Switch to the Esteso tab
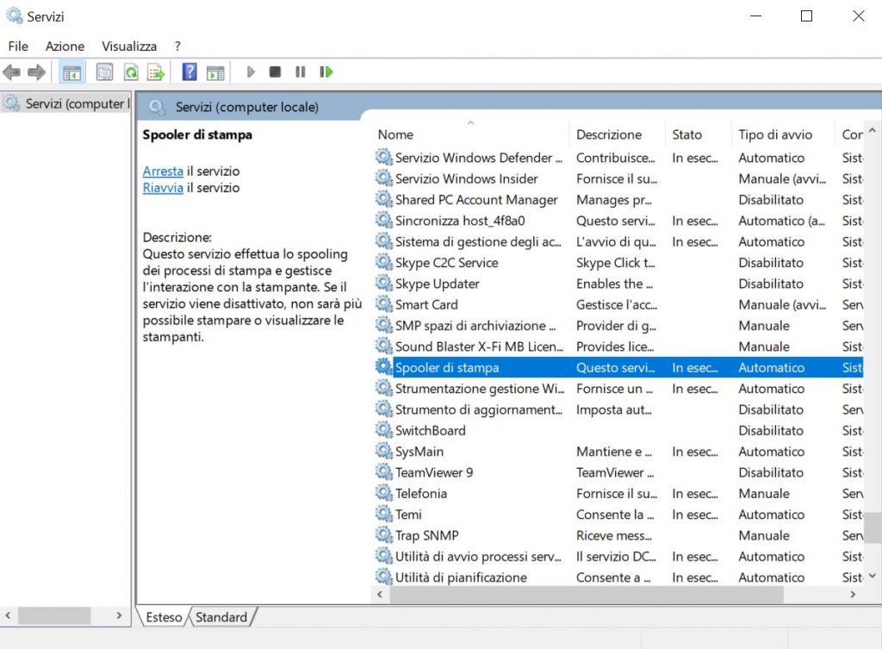The width and height of the screenshot is (882, 649). click(164, 617)
